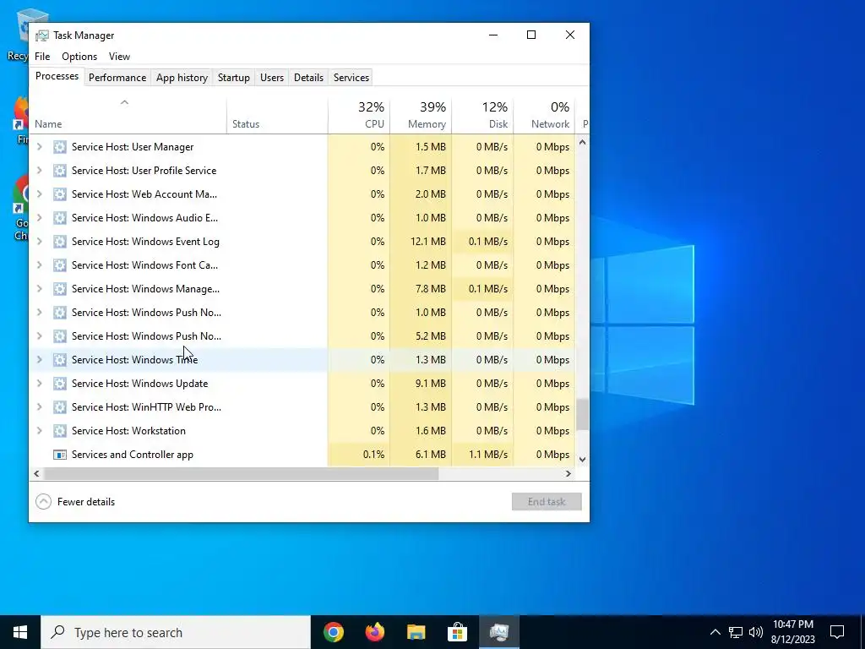The width and height of the screenshot is (865, 649).
Task: Select the 0.1% CPU value
Action: (359, 455)
